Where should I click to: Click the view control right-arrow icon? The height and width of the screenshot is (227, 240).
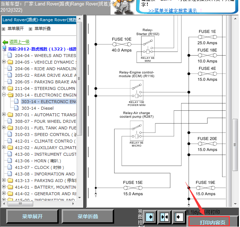click(x=150, y=217)
